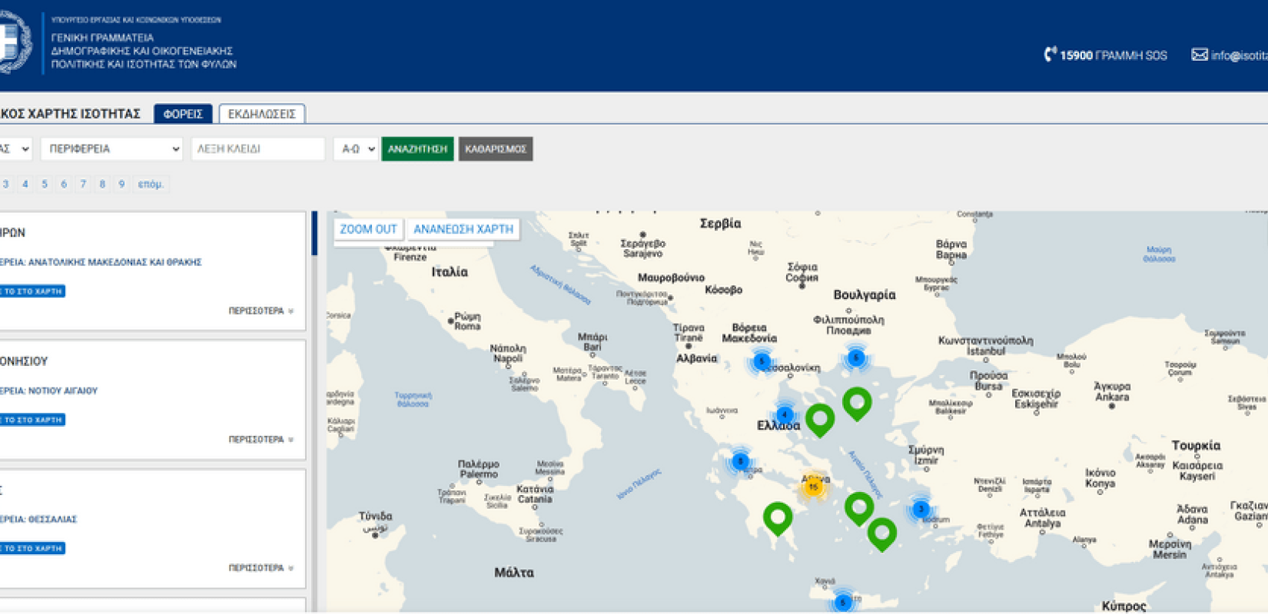Image resolution: width=1268 pixels, height=615 pixels.
Task: Open the ΠΕΡΙΦΕΡΕΙΑ region dropdown
Action: [x=112, y=149]
